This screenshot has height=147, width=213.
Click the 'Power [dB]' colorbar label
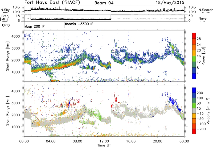(203, 56)
